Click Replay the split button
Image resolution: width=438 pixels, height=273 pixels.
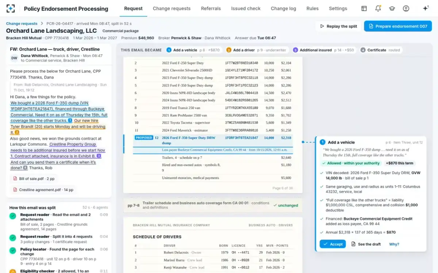point(338,26)
